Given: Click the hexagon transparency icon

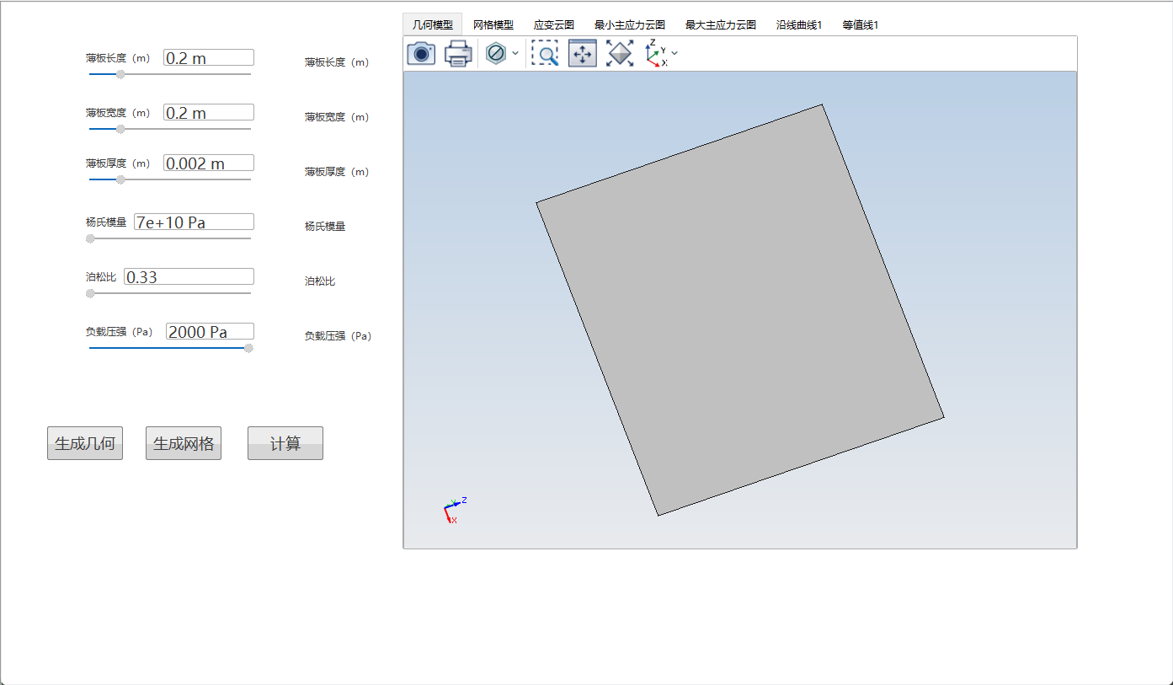Looking at the screenshot, I should tap(495, 53).
